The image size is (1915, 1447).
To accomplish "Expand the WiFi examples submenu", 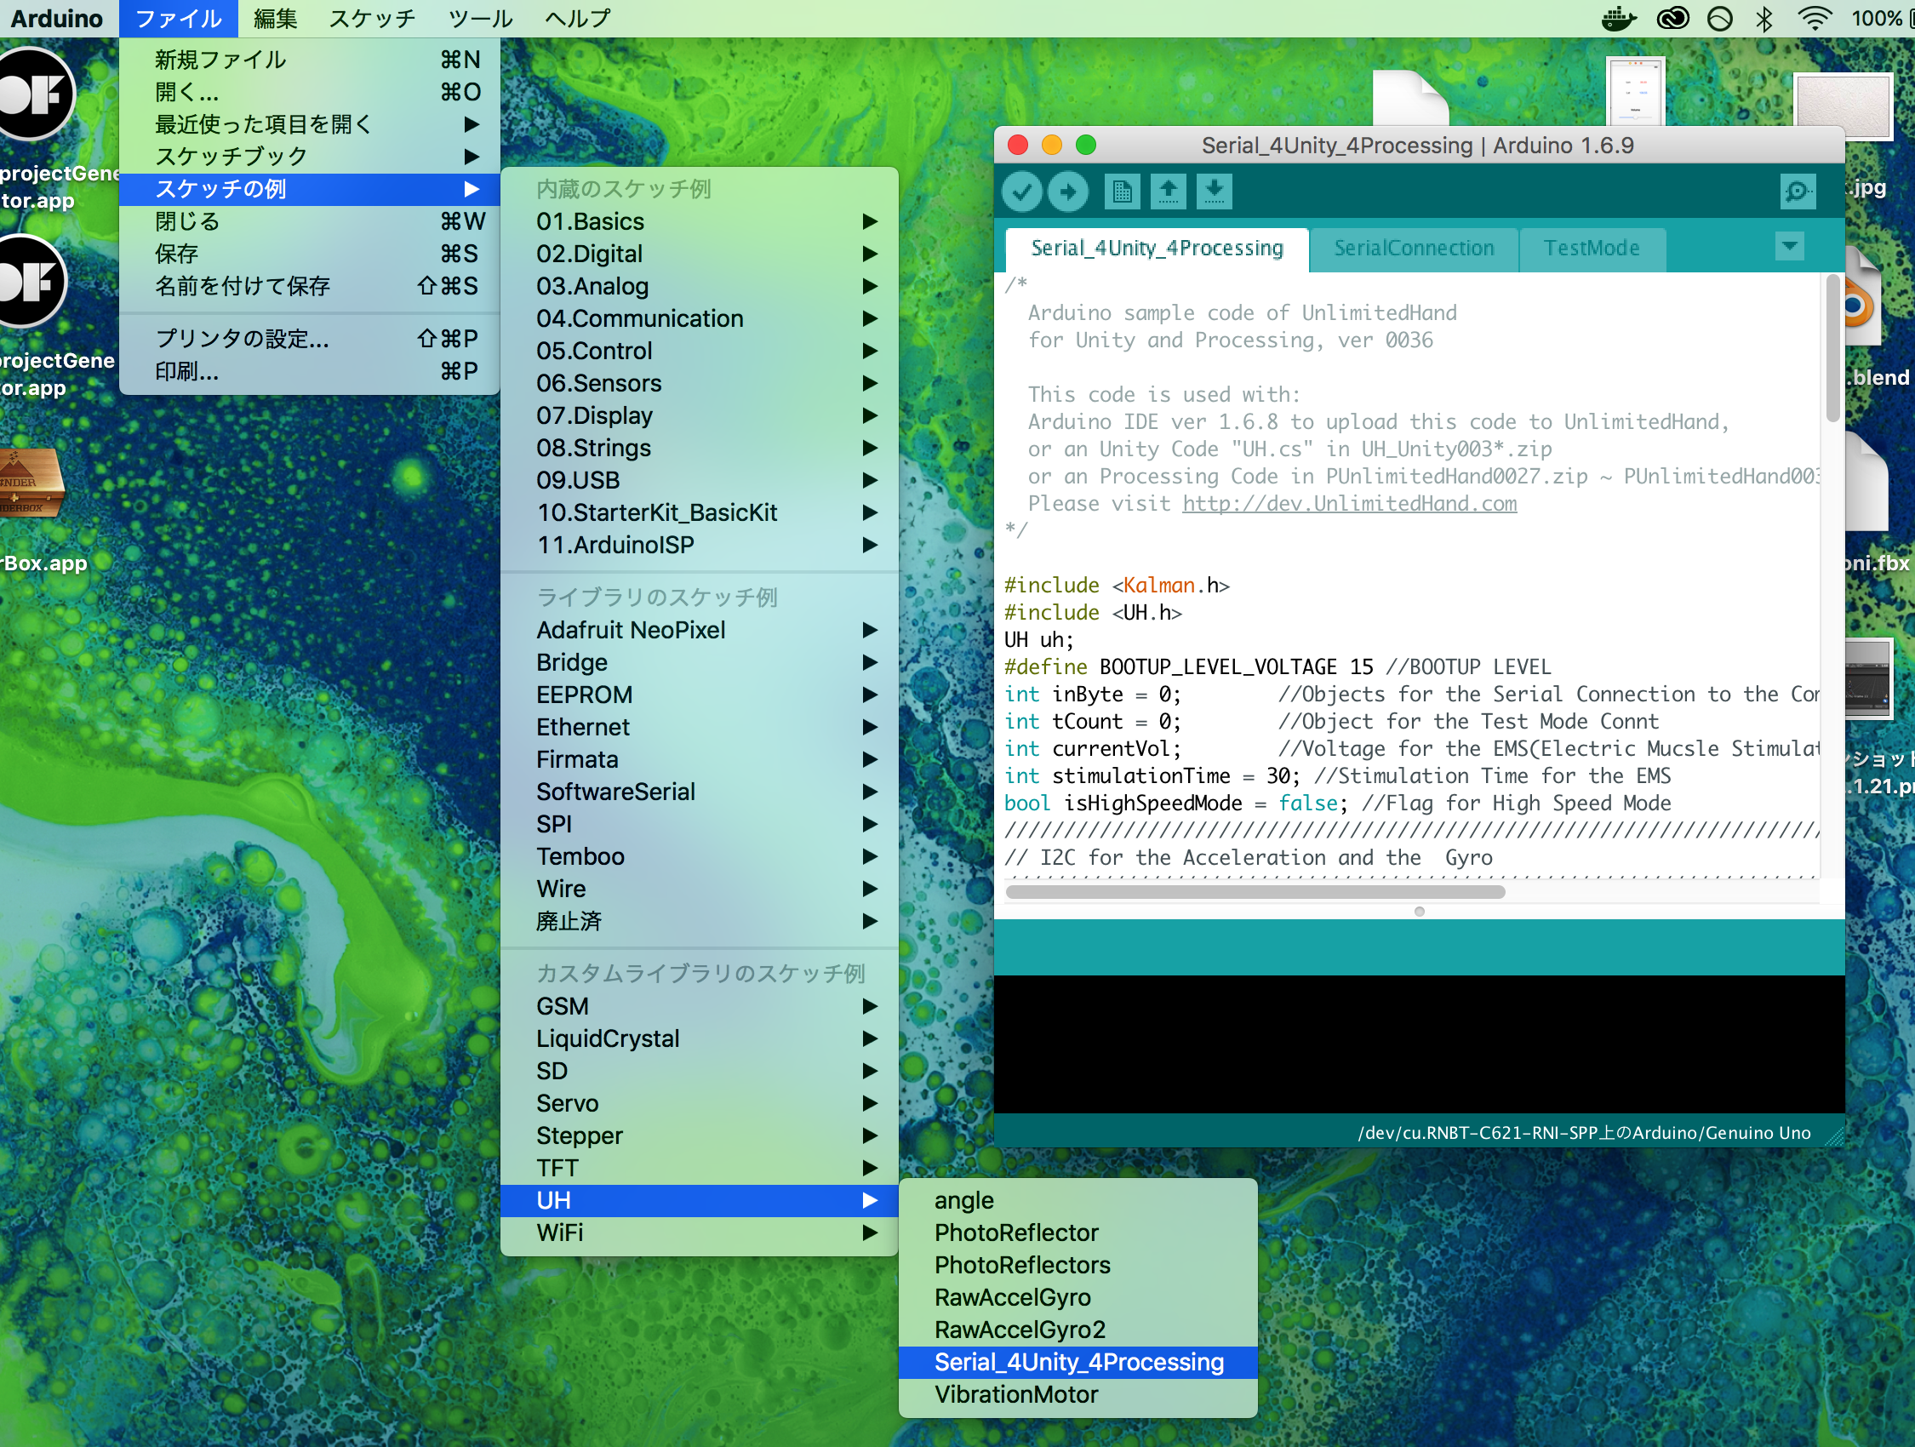I will coord(700,1233).
